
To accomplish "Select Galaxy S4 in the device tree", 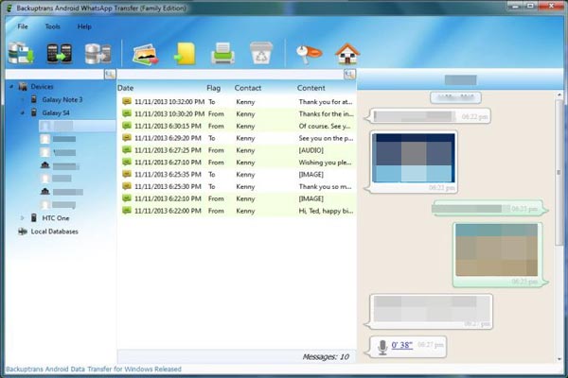I will pos(56,112).
